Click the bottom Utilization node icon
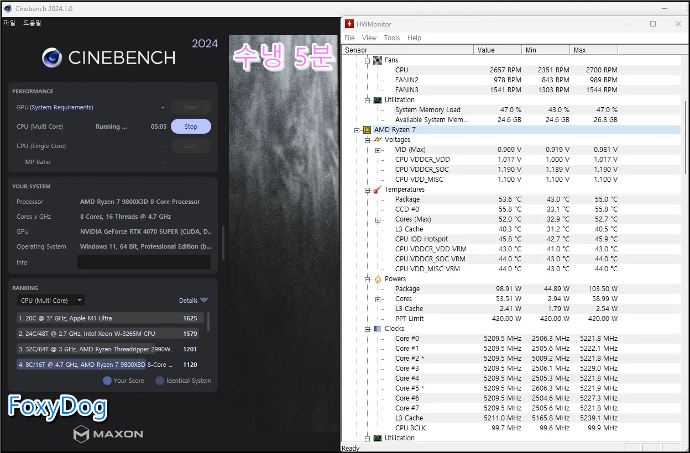 [378, 438]
